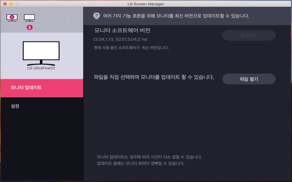Click the version string (3.04,1.13, 5237,3.04,0.1e)

tap(120, 39)
